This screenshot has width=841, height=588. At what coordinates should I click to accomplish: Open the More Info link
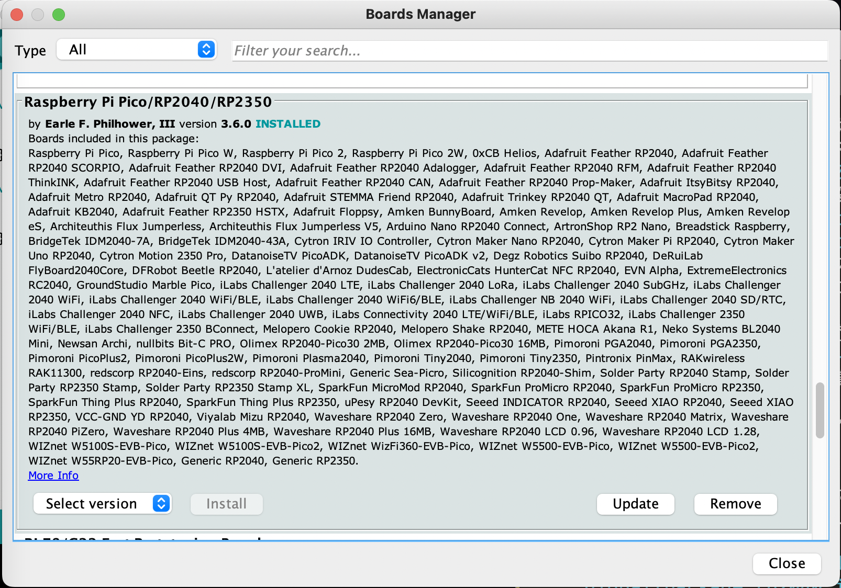[53, 475]
